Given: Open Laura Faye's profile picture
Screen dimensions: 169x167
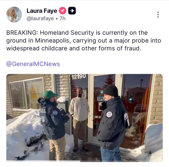Looking at the screenshot, I should (x=14, y=15).
